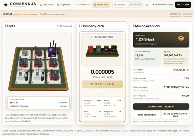
Task: Click the Oligarch NFT crown icon
Action: (58, 5)
